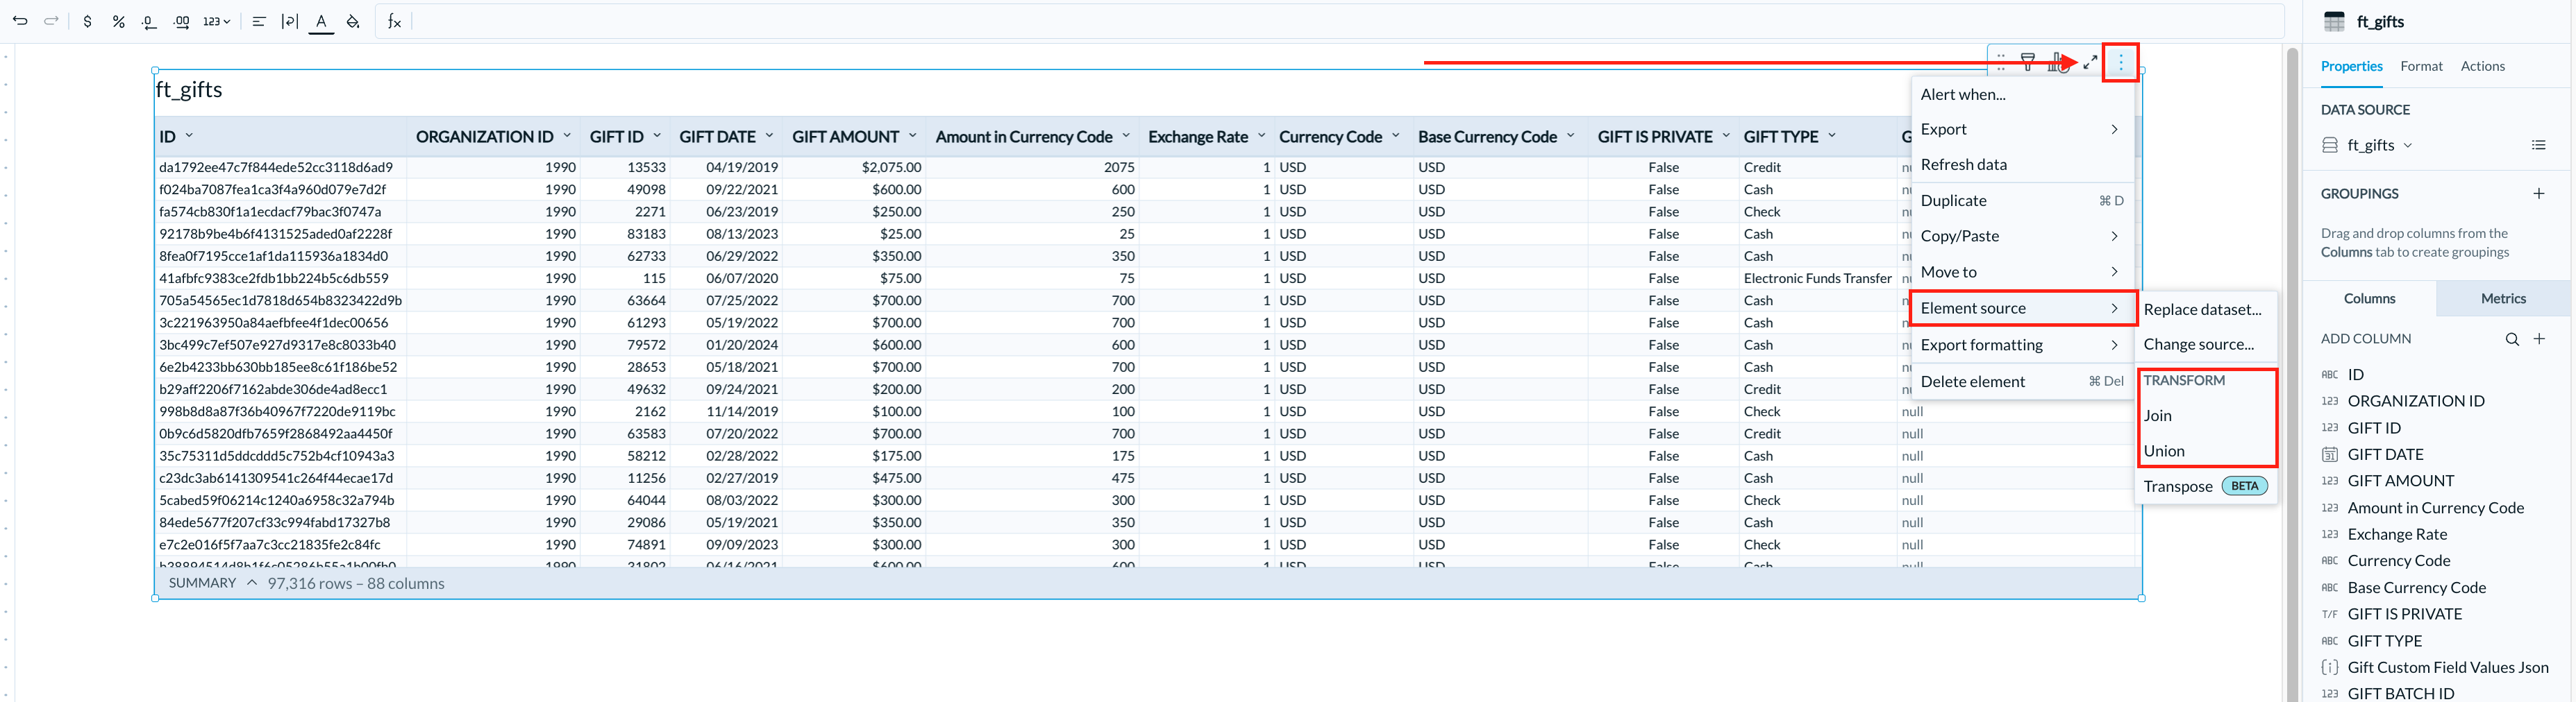Decrease decimal places

pyautogui.click(x=149, y=21)
